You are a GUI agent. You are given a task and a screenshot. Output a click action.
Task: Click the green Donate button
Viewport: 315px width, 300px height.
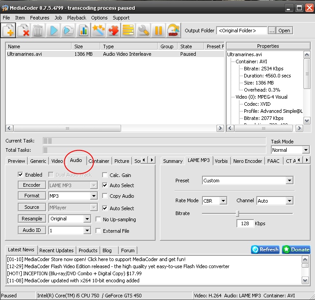point(296,250)
